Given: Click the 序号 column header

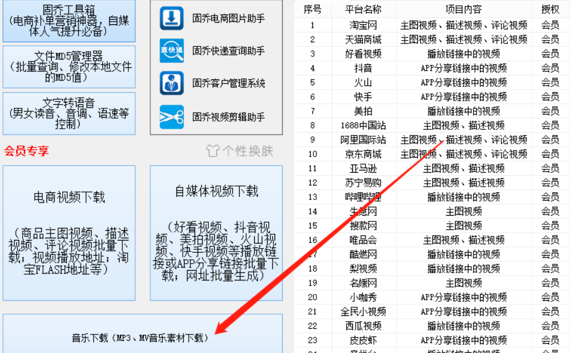Looking at the screenshot, I should (313, 9).
